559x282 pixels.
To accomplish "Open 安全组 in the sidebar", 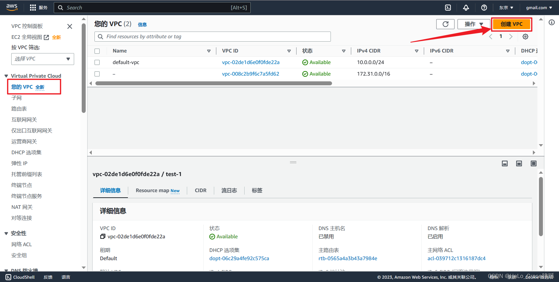I will click(19, 255).
